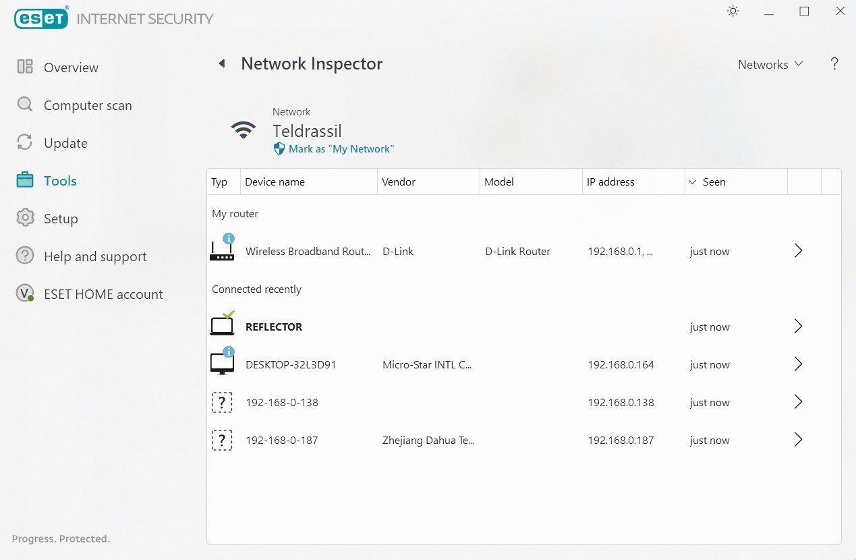Select the DESKTOP-32L3D91 device name
Screen dimensions: 856x560
point(291,364)
